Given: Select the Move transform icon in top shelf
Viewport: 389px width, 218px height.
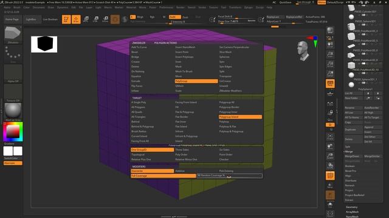Looking at the screenshot, I should [x=86, y=19].
